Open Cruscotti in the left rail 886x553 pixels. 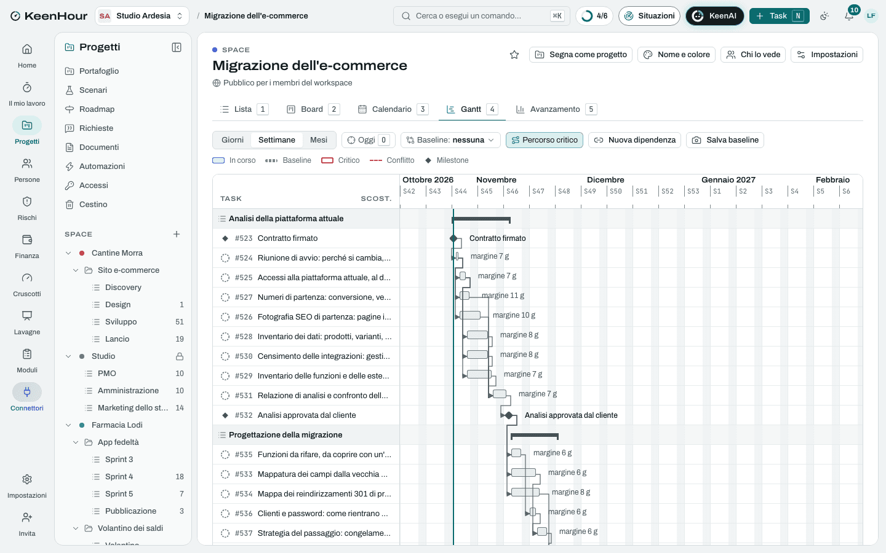coord(27,284)
